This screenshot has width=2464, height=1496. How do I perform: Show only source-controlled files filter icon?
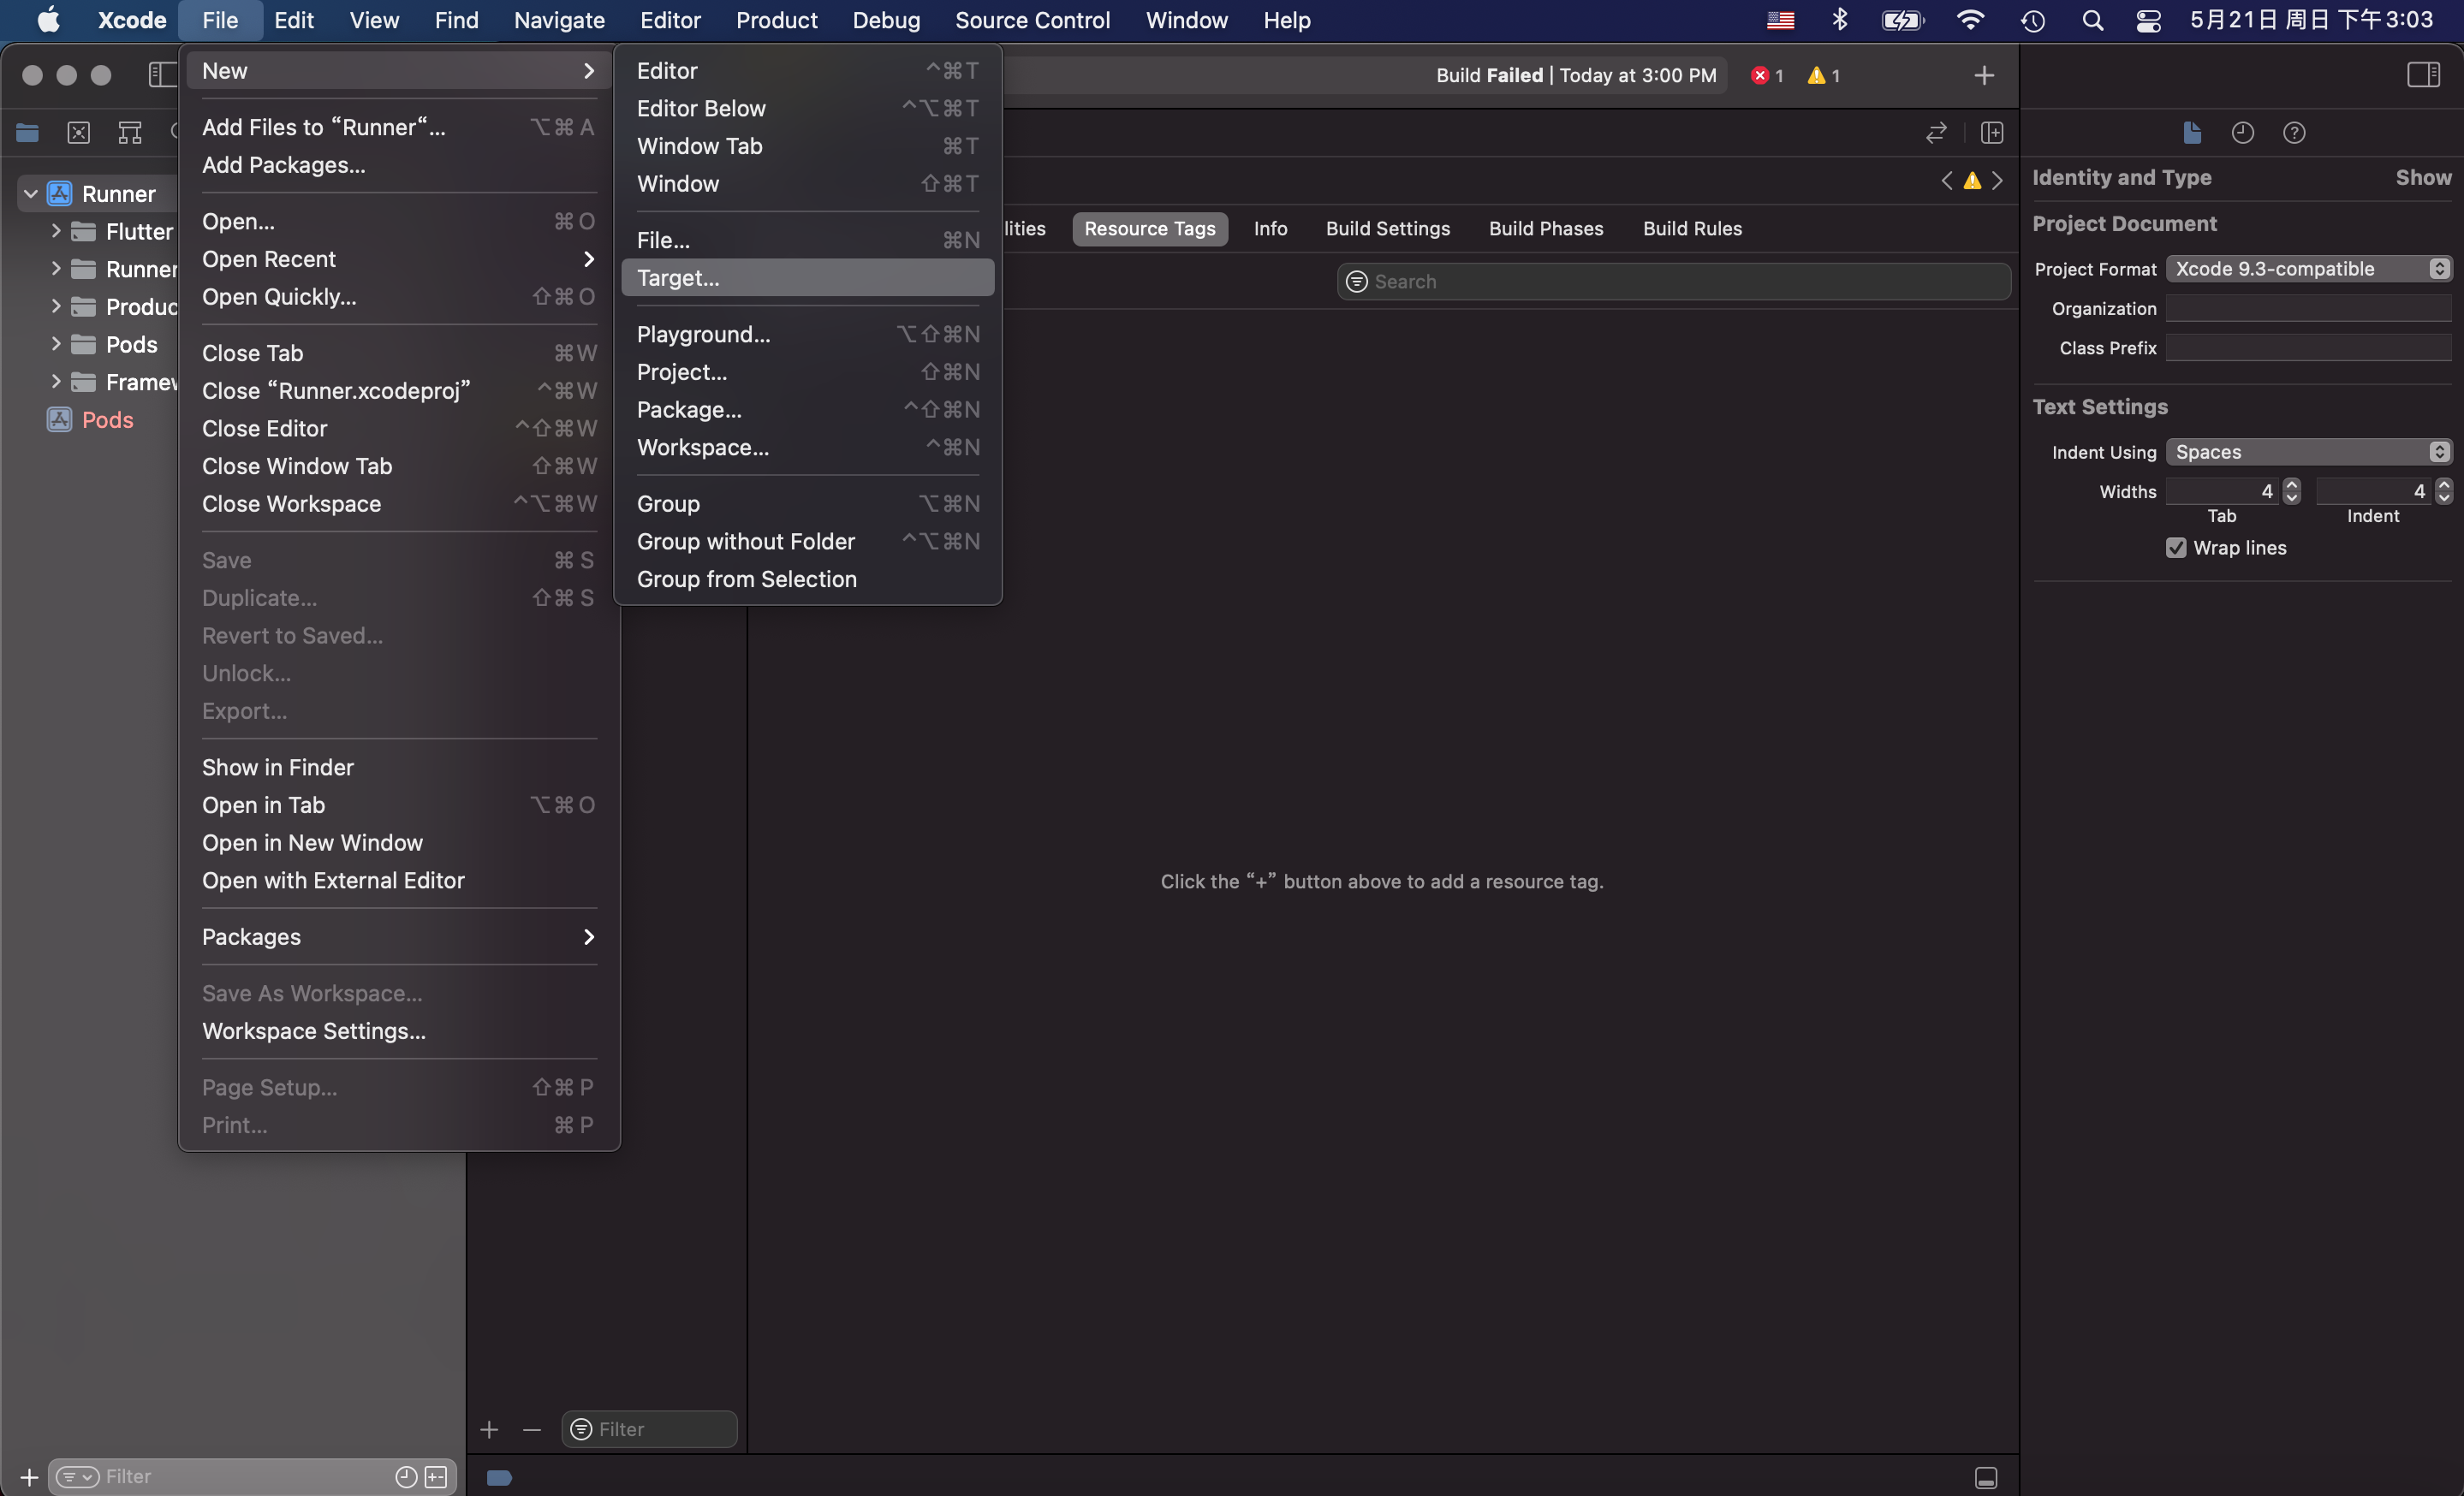pos(436,1476)
